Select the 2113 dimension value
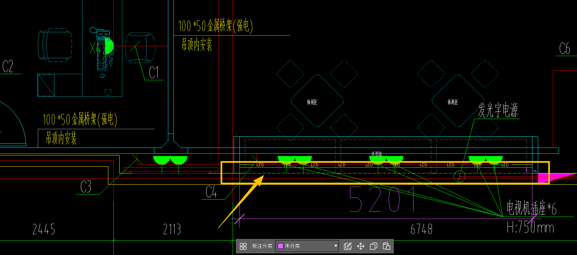 (172, 230)
